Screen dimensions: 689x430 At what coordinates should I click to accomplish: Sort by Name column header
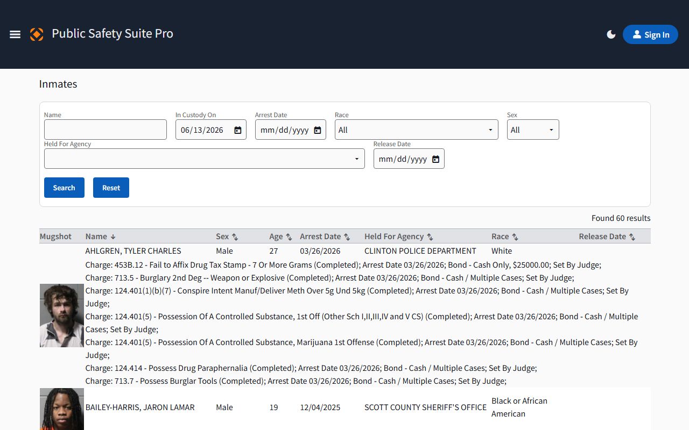(101, 236)
